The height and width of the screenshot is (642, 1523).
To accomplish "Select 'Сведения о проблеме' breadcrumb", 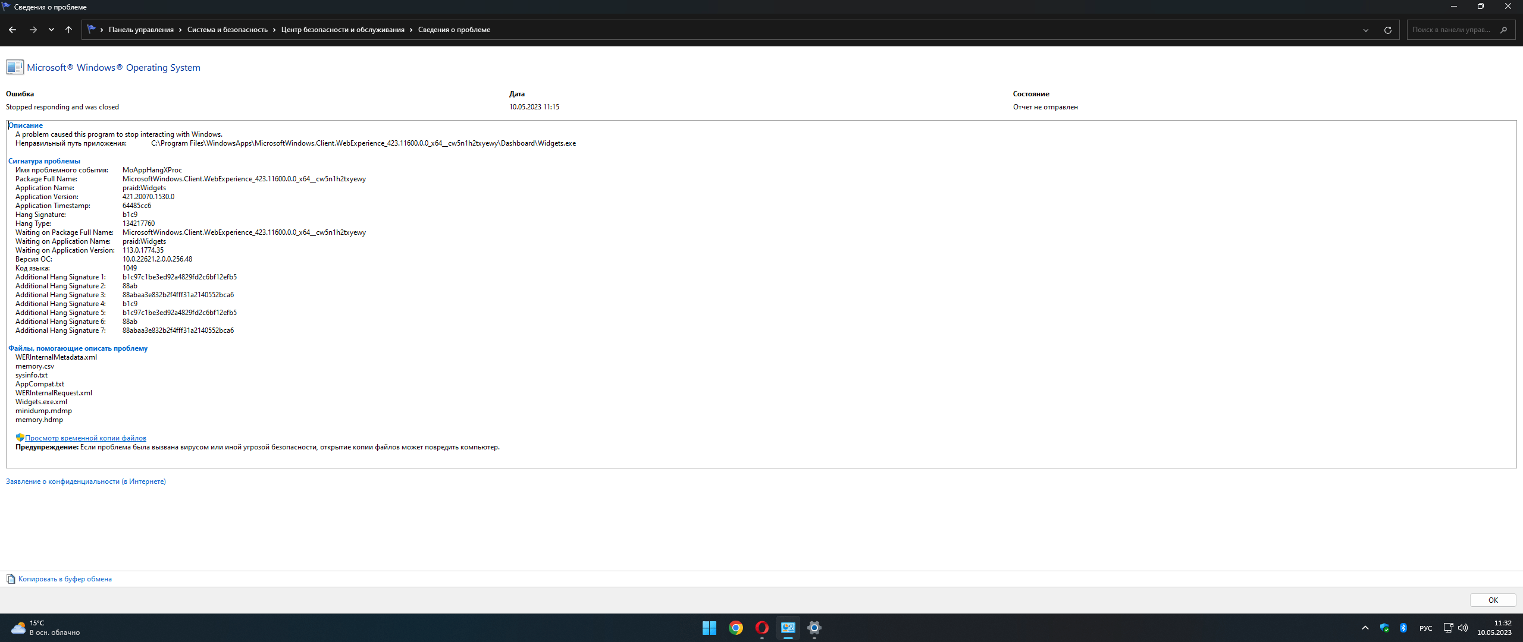I will click(454, 30).
